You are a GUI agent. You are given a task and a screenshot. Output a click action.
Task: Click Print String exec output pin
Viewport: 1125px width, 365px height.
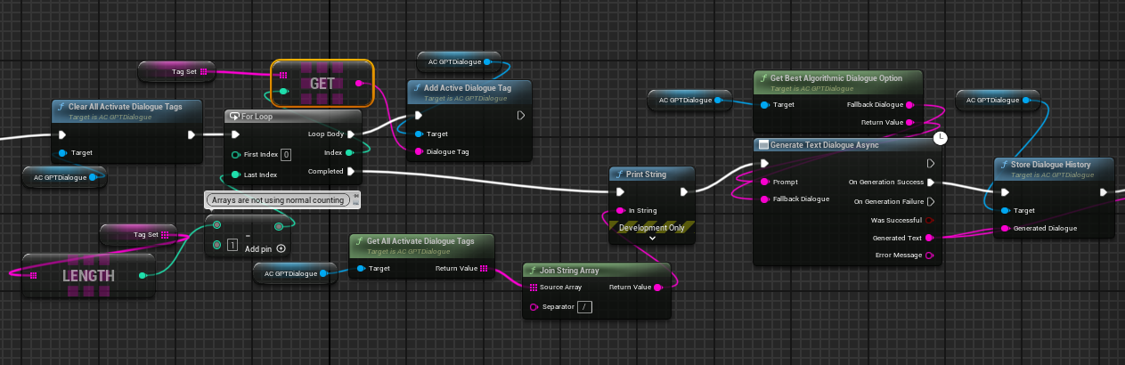coord(684,191)
